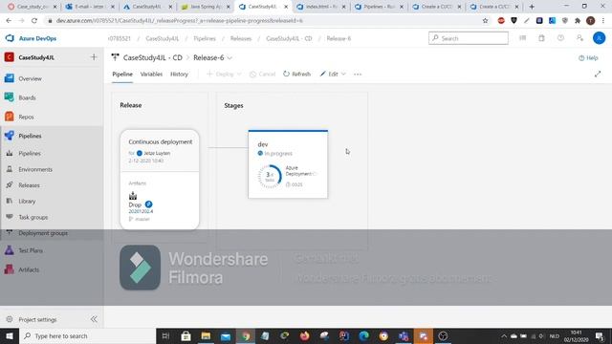Open Test Plans in the sidebar
This screenshot has width=612, height=344.
click(31, 250)
